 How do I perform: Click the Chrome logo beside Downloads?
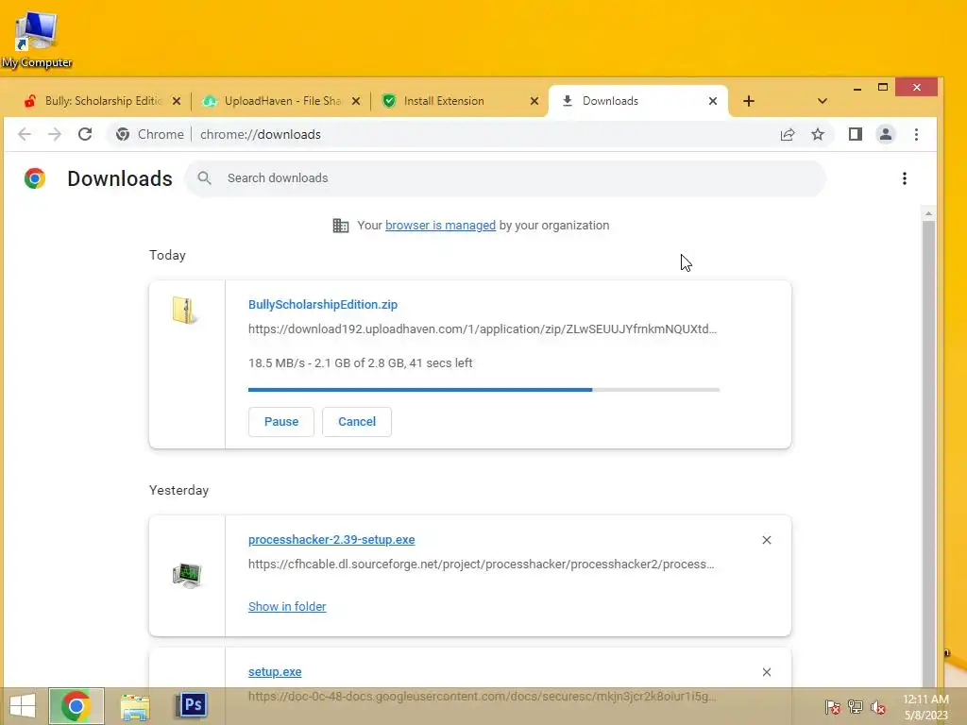tap(35, 178)
